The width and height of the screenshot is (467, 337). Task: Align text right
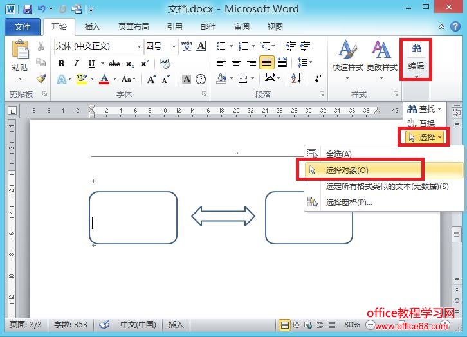(x=252, y=62)
